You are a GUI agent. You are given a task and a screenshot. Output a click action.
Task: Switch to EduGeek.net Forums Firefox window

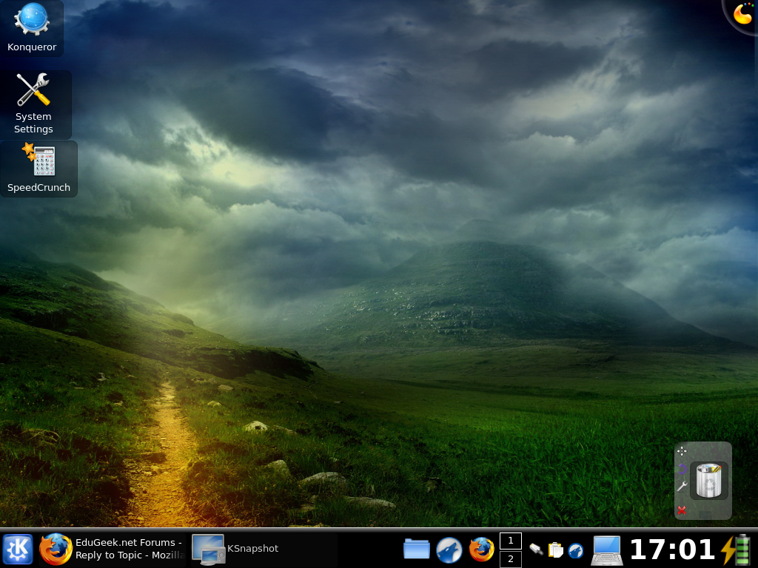(113, 550)
